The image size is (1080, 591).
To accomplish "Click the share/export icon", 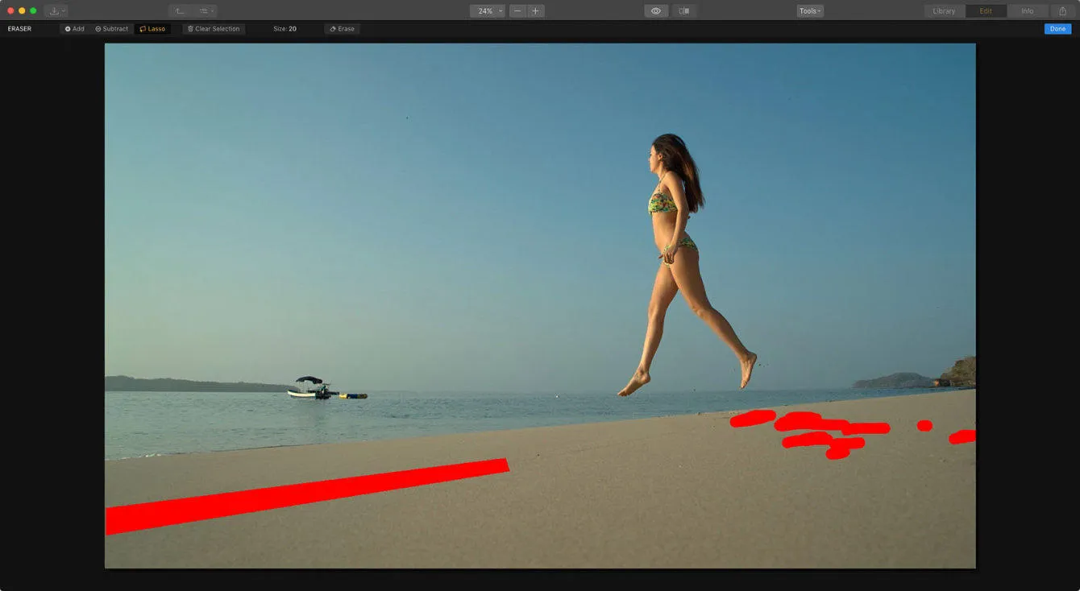I will [x=1063, y=11].
